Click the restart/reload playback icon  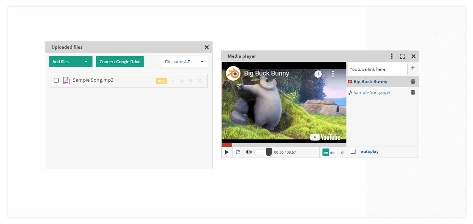tap(238, 152)
